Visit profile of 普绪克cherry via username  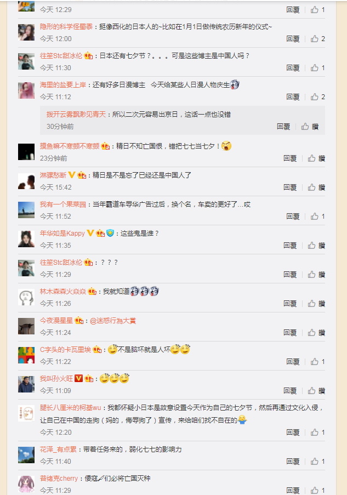pyautogui.click(x=59, y=478)
